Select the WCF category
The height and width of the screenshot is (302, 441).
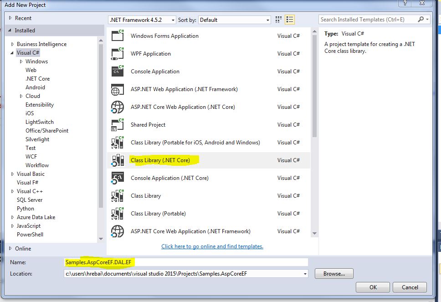click(31, 157)
